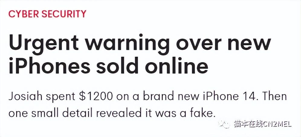The width and height of the screenshot is (301, 137).
Task: Click the '$1200' price in the subheading
Action: click(x=94, y=97)
